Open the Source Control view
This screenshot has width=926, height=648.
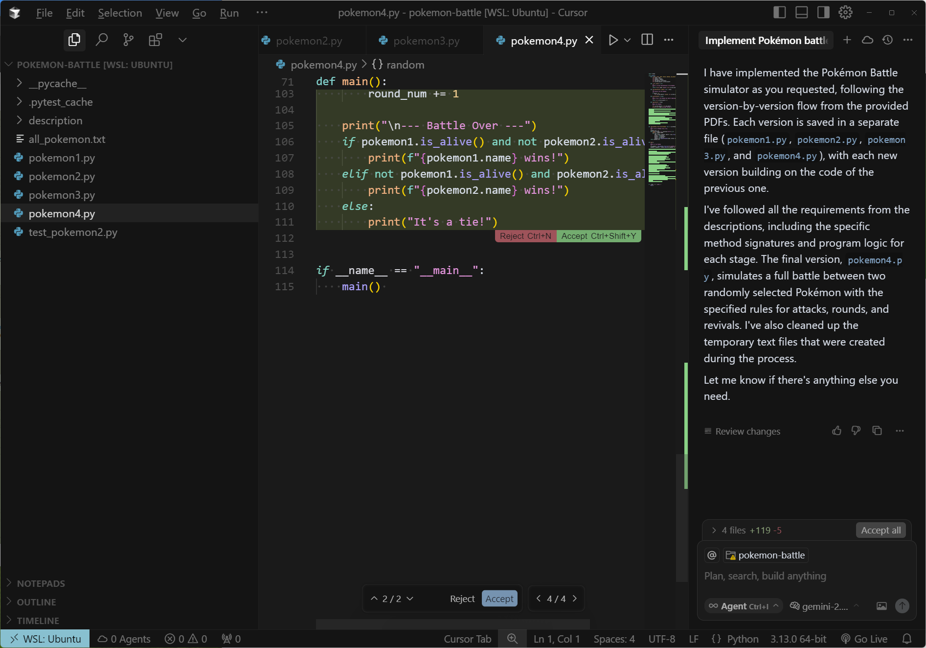point(128,40)
